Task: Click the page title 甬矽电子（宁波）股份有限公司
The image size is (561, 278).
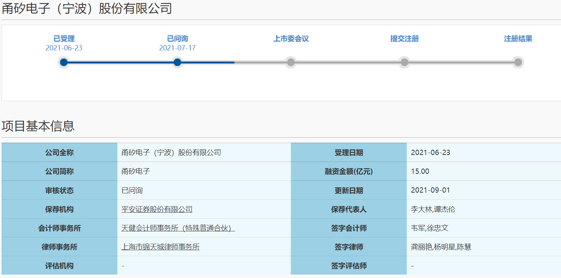Action: pos(87,8)
